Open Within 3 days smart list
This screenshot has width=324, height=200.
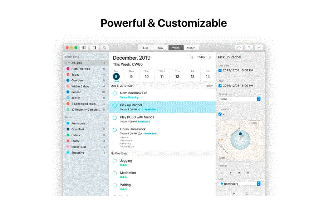pyautogui.click(x=85, y=86)
